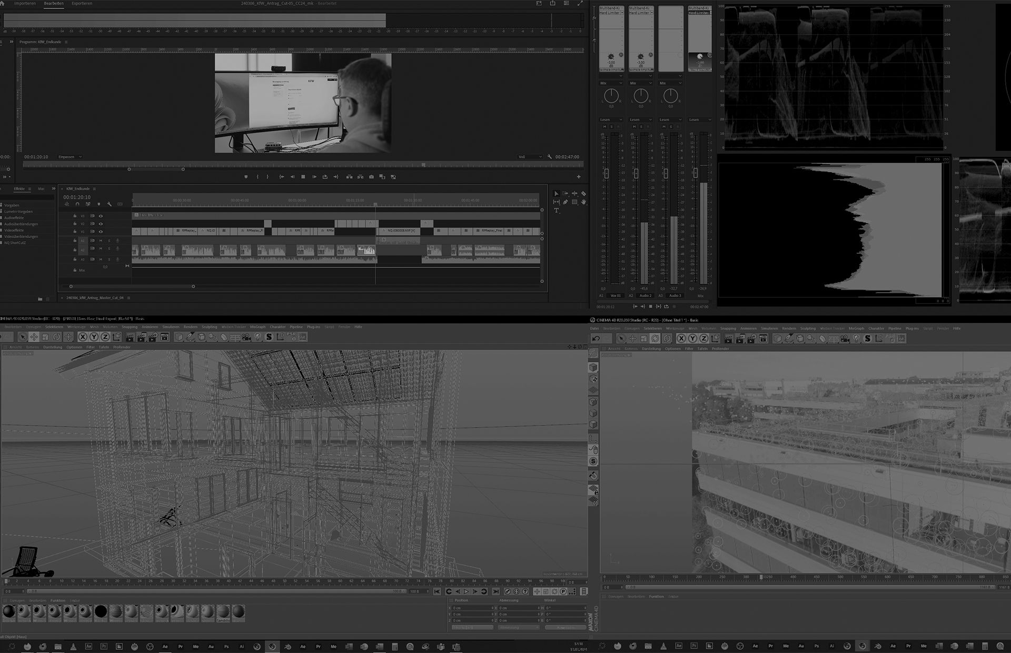
Task: Open After Effects from the left taskbar
Action: click(165, 646)
